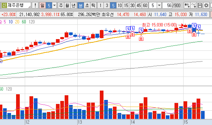Open the add-indicator line icon

pos(194,5)
